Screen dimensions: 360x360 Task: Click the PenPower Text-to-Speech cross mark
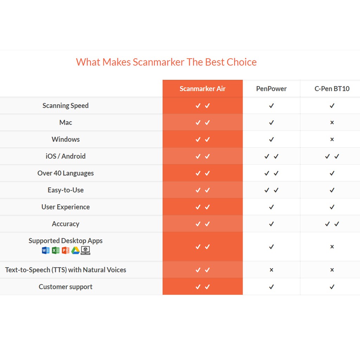coord(271,270)
